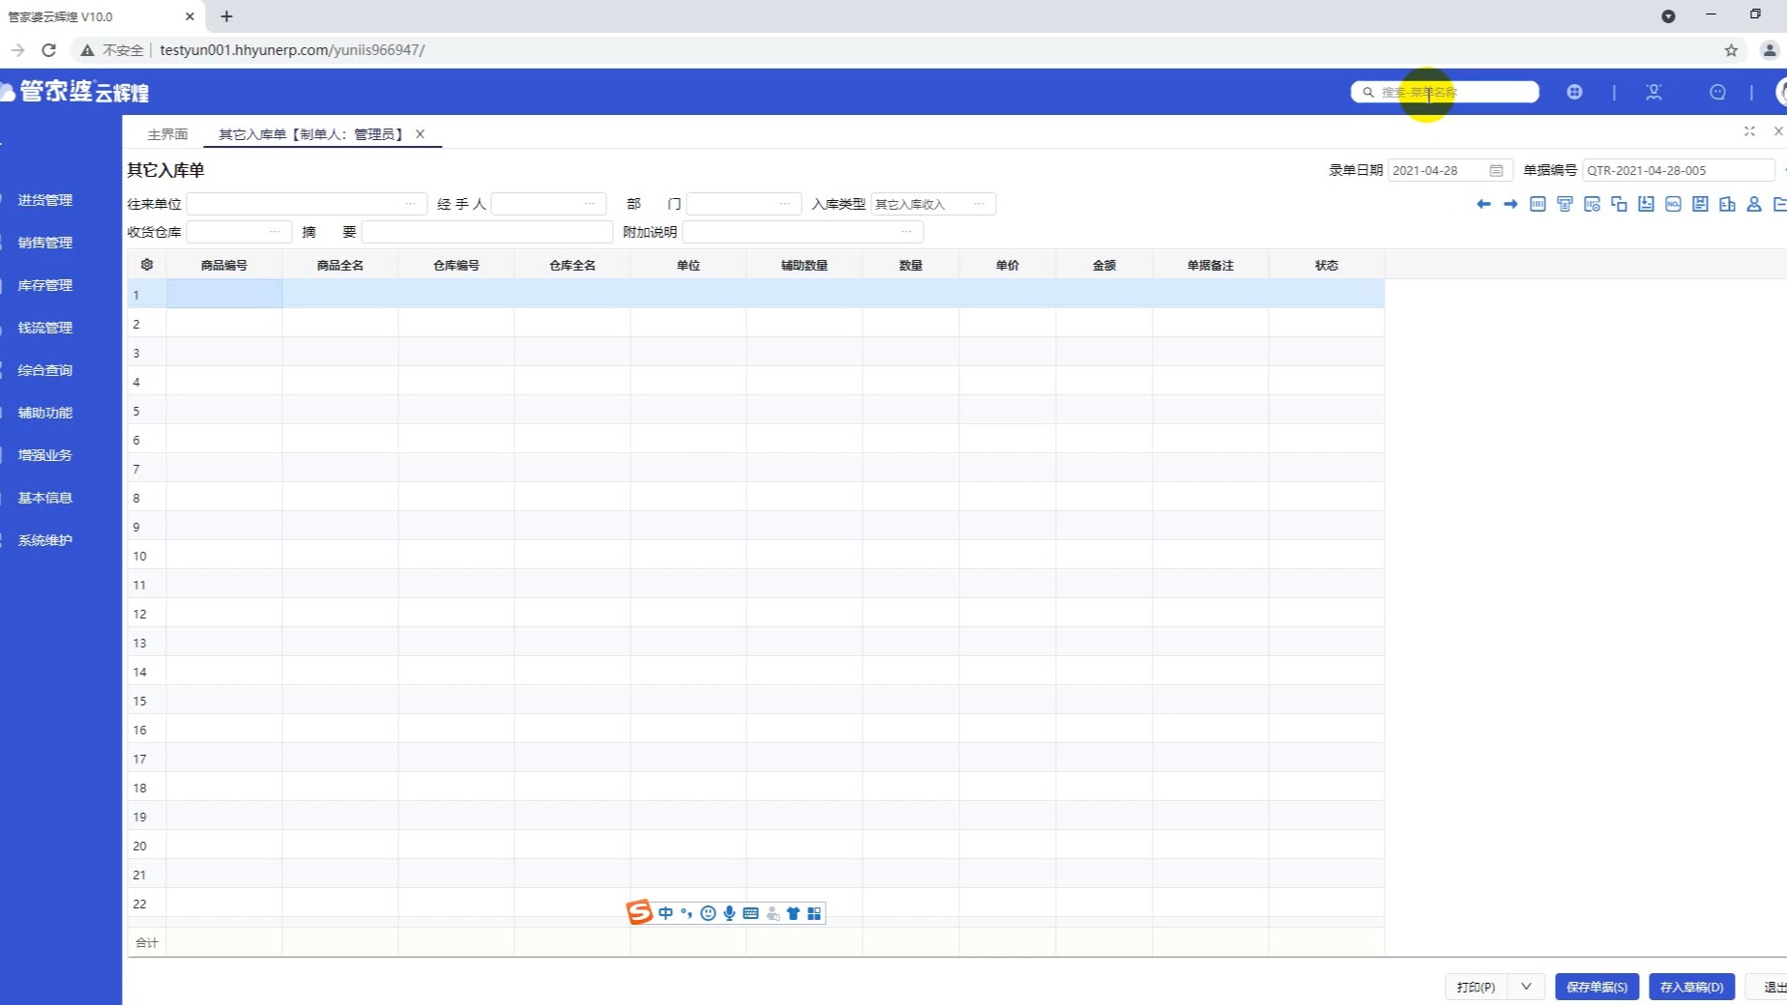The width and height of the screenshot is (1787, 1005).
Task: Click the copy document toolbar icon
Action: [1619, 204]
